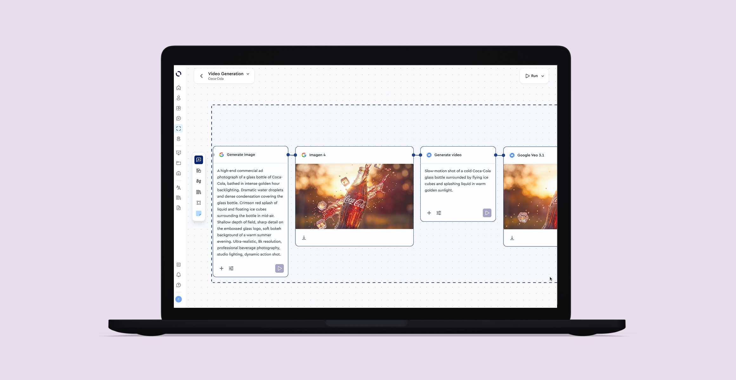
Task: Select the squiggle connector tool in floating toolbar
Action: (x=199, y=181)
